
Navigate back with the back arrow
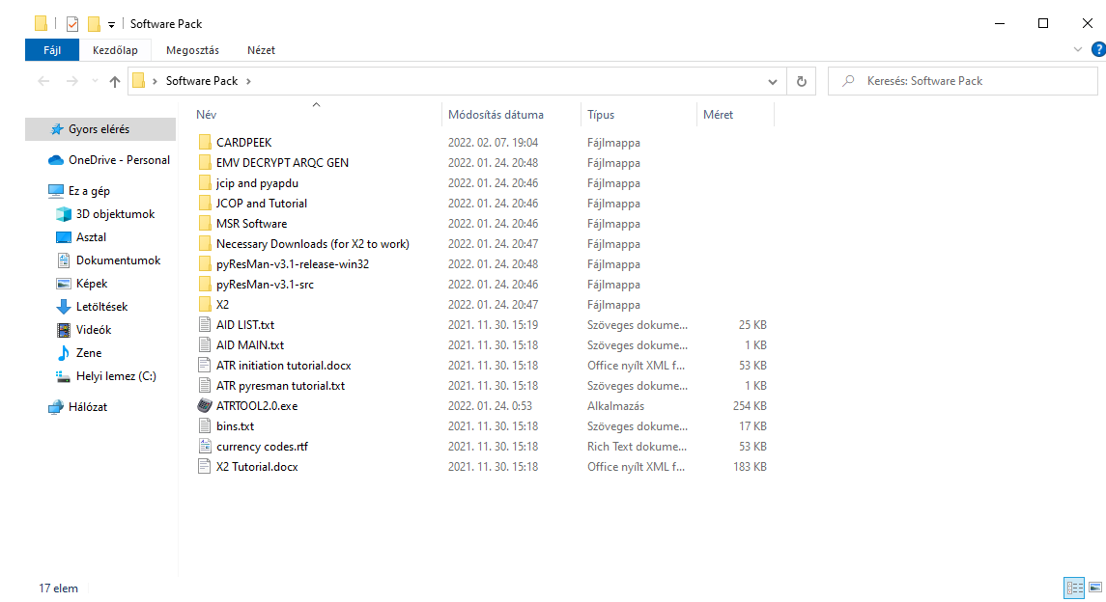[x=43, y=81]
